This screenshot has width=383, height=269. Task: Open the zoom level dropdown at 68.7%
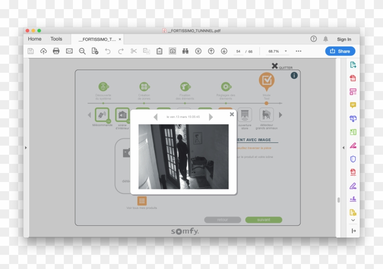point(278,51)
